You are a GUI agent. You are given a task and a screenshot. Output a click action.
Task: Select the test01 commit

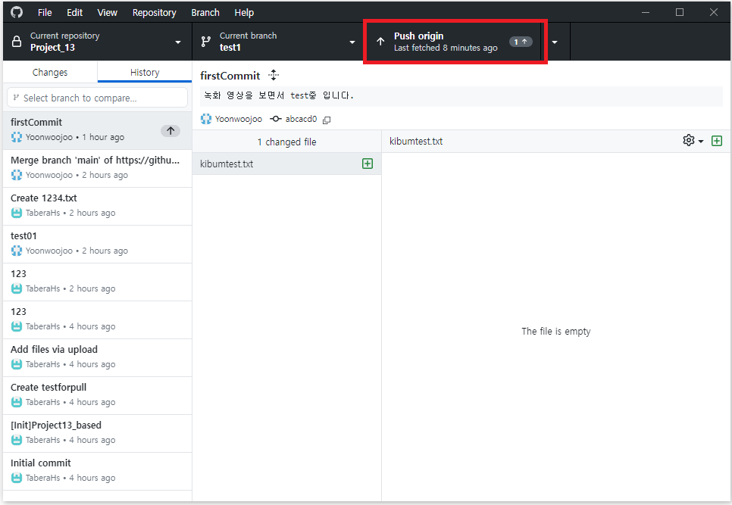tap(97, 243)
